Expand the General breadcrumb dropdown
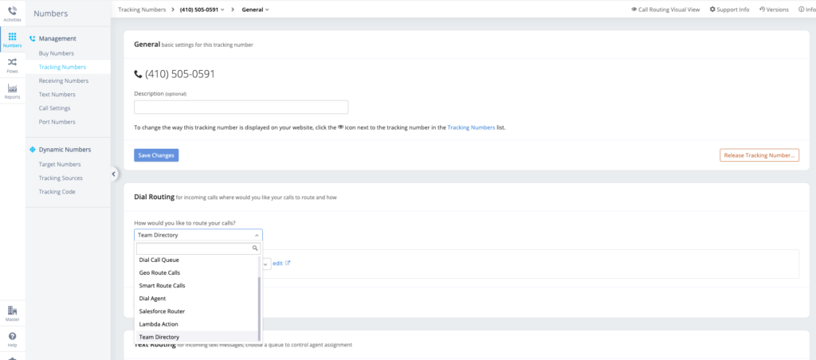The width and height of the screenshot is (816, 360). click(x=255, y=10)
